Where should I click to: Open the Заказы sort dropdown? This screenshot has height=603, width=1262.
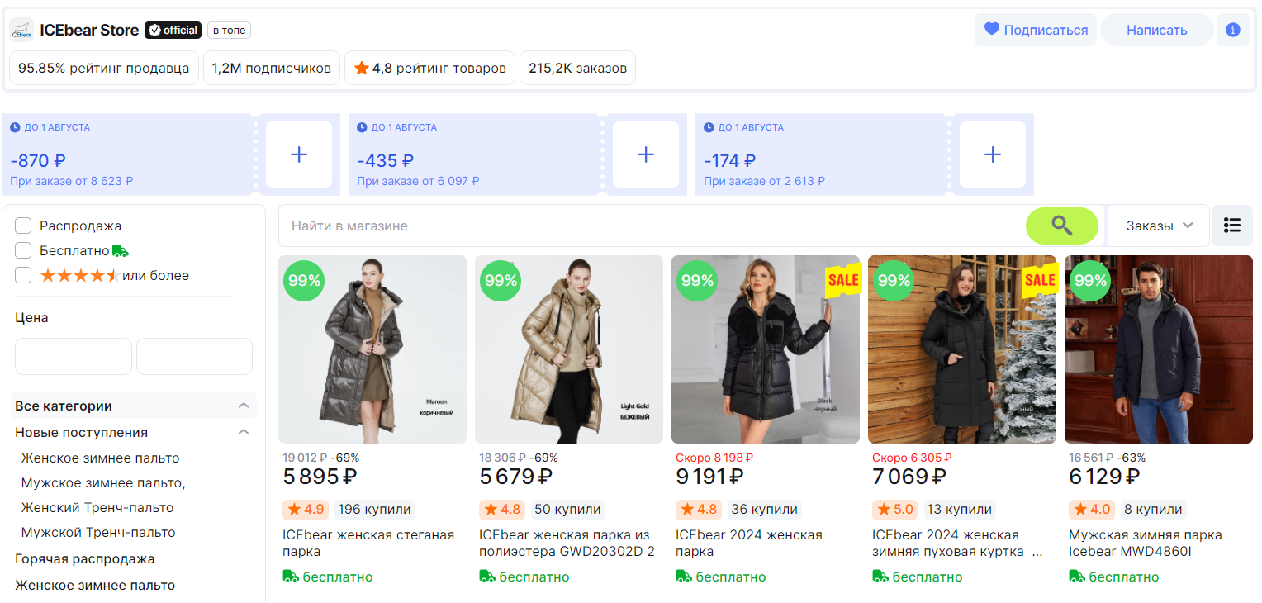tap(1159, 226)
